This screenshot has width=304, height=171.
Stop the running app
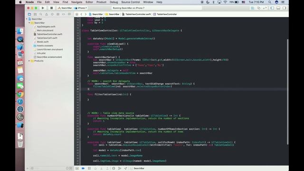(51, 8)
